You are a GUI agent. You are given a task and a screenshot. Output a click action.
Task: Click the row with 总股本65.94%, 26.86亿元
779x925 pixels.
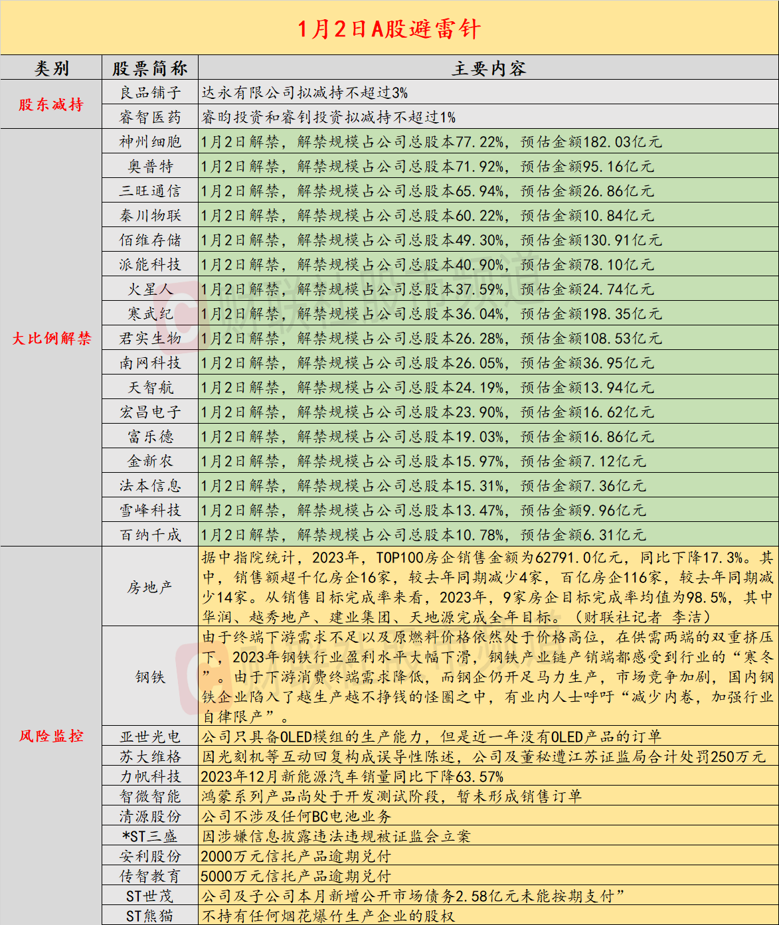488,191
